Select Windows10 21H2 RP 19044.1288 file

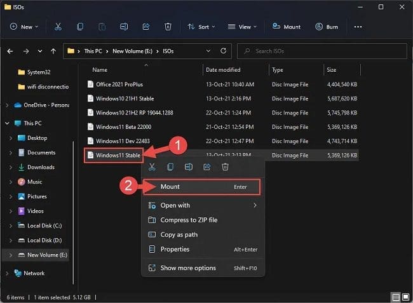[134, 113]
